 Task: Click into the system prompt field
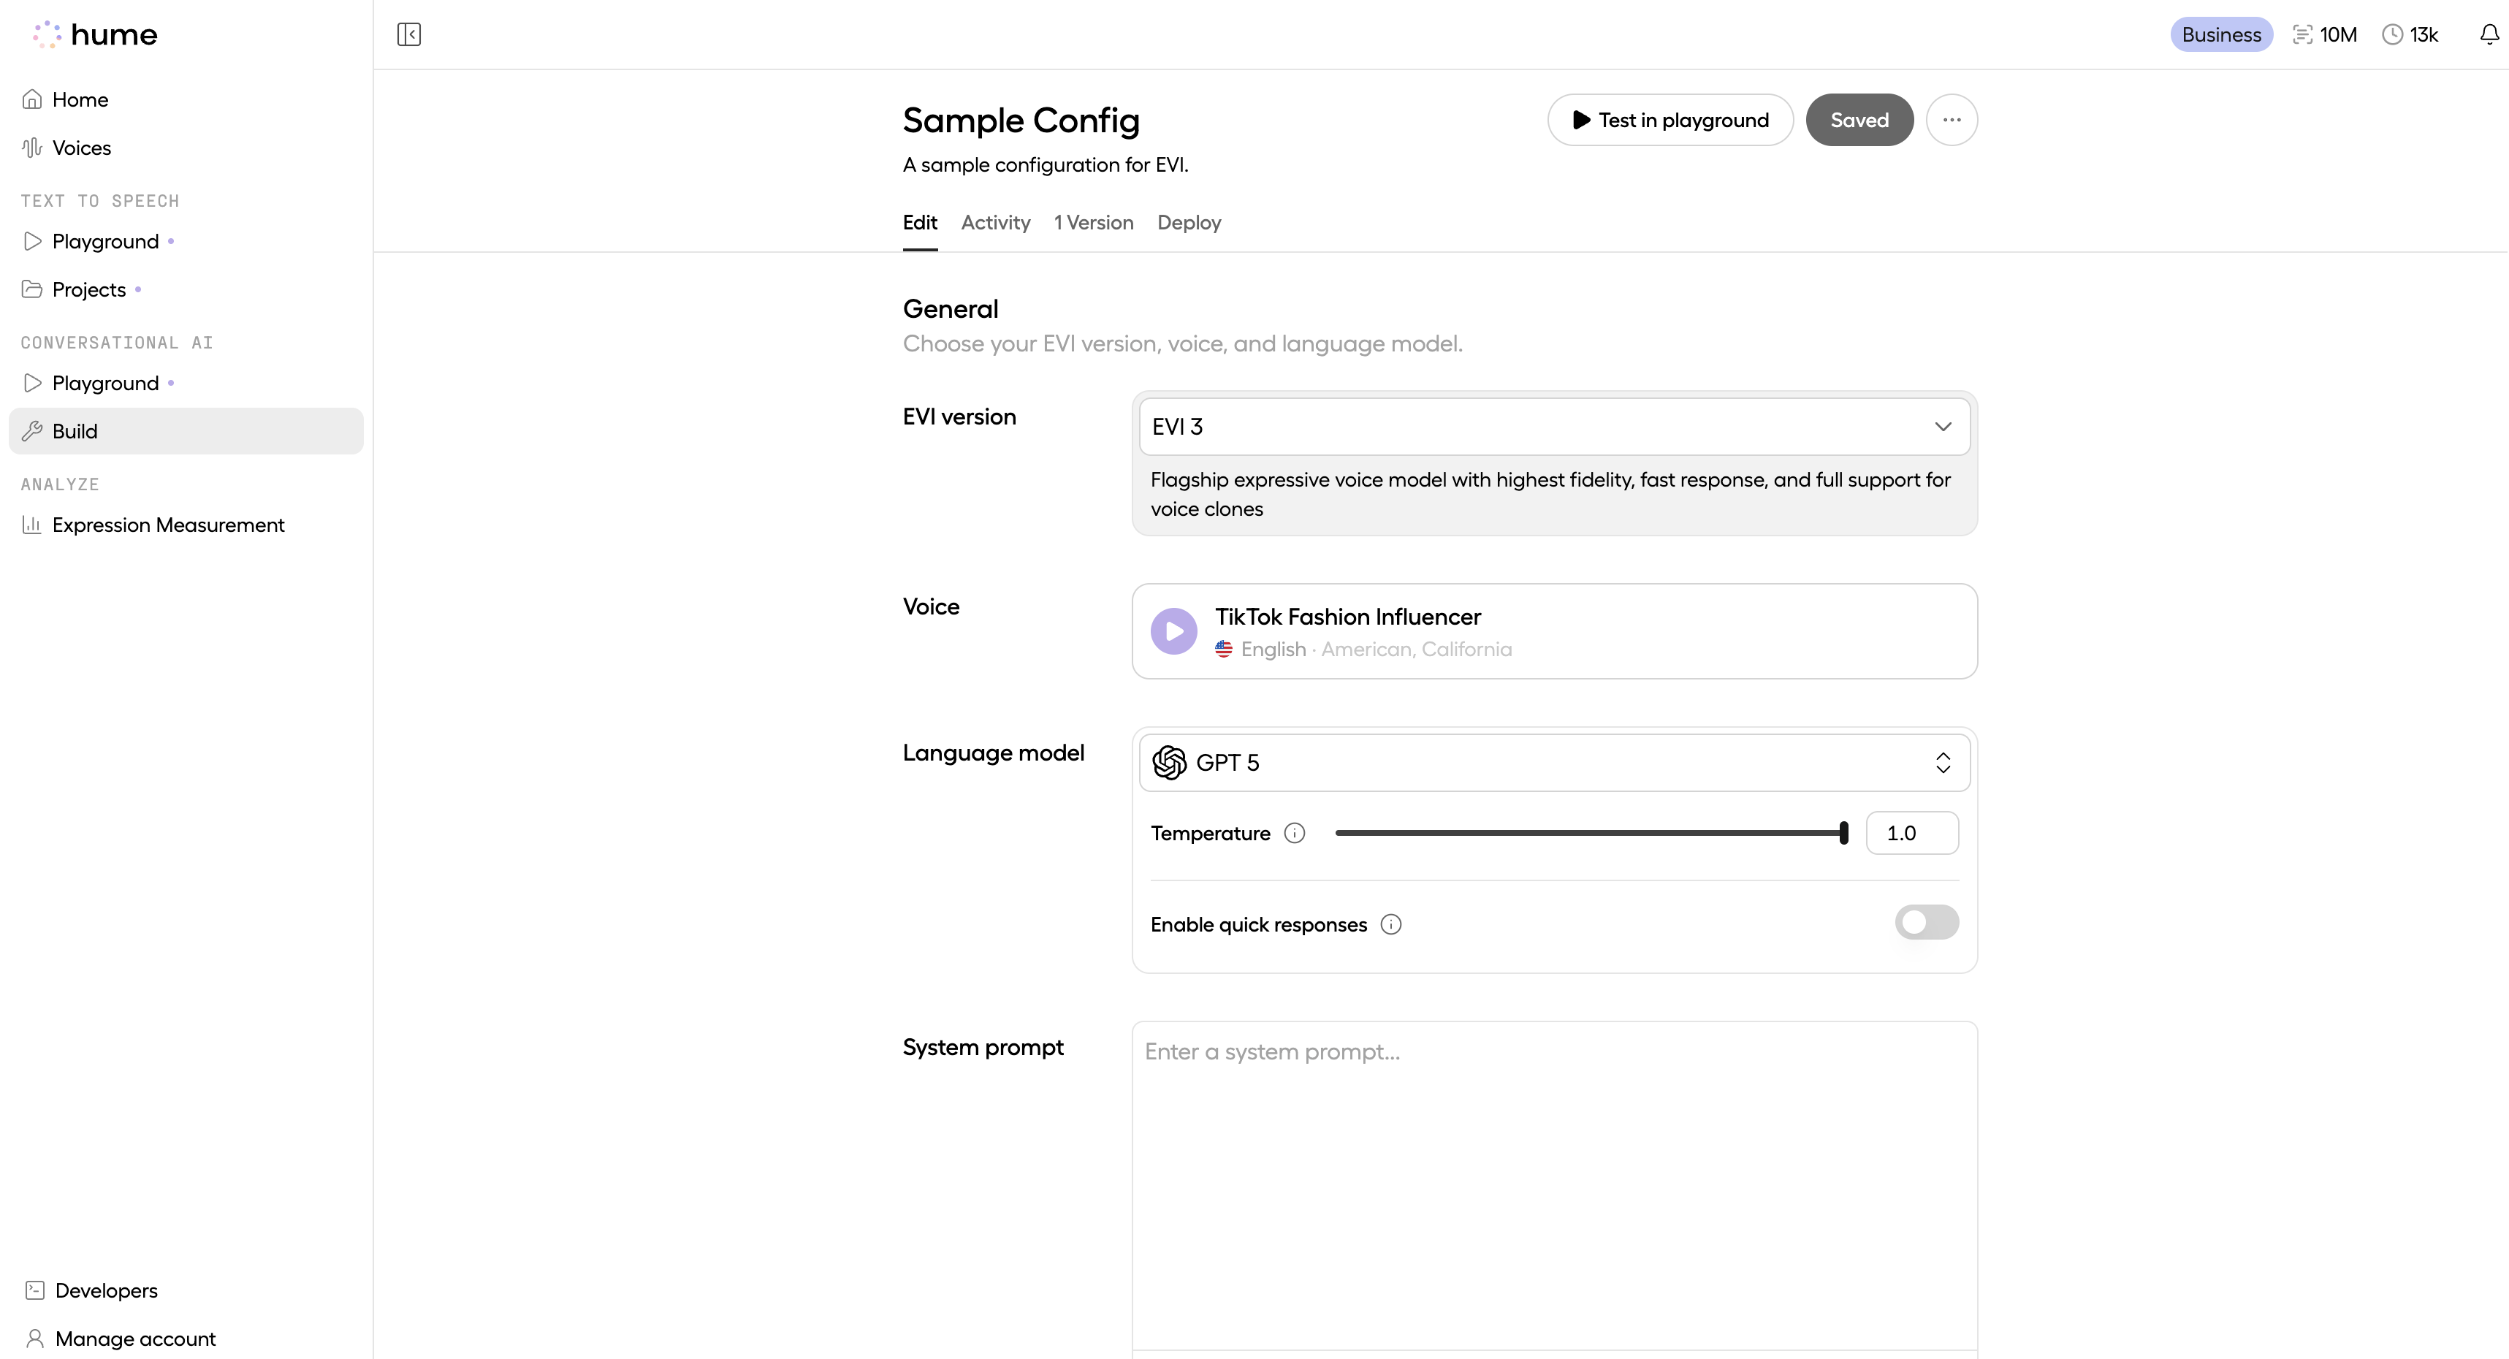(1553, 1179)
